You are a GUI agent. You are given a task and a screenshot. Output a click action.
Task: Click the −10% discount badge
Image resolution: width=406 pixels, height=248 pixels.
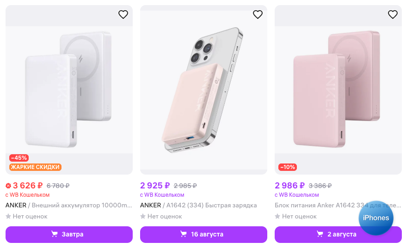(x=288, y=167)
